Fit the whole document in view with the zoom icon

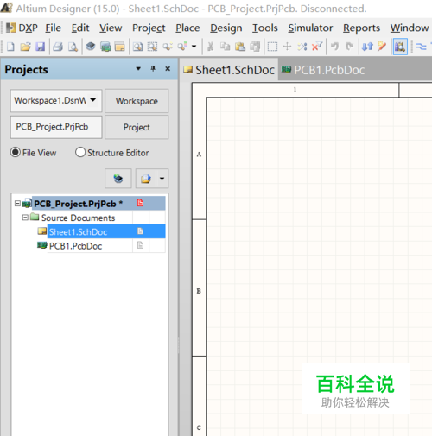point(138,47)
